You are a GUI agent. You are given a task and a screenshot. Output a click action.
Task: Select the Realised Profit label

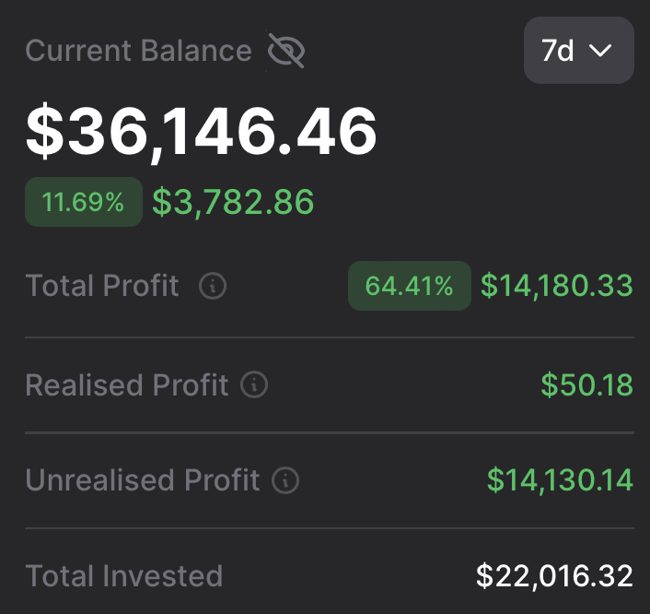(x=126, y=384)
